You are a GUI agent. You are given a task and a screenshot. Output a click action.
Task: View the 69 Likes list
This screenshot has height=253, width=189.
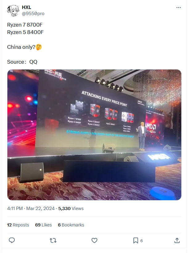pos(43,225)
